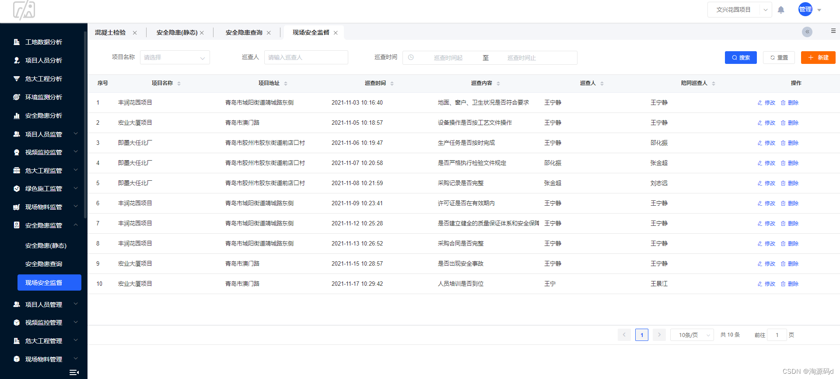Click the pagination page 1 button
This screenshot has height=379, width=840.
[x=642, y=335]
